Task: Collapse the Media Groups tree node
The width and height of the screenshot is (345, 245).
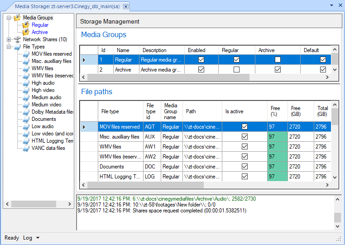Action: pyautogui.click(x=9, y=18)
